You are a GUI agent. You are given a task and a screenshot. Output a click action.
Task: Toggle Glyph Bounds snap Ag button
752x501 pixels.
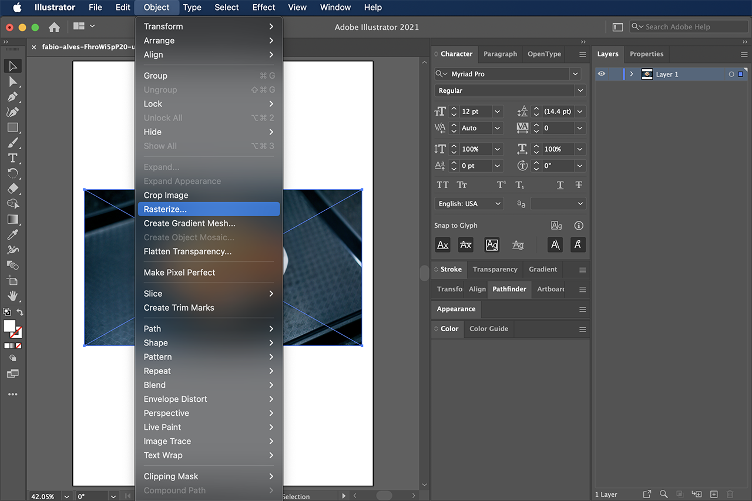pos(492,245)
